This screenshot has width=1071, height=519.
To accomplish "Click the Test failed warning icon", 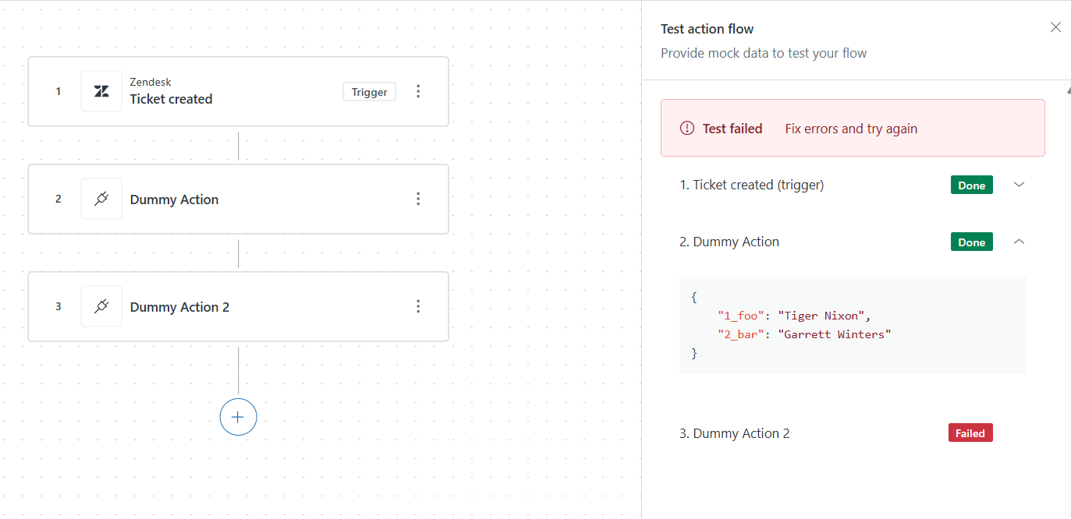I will [x=686, y=129].
